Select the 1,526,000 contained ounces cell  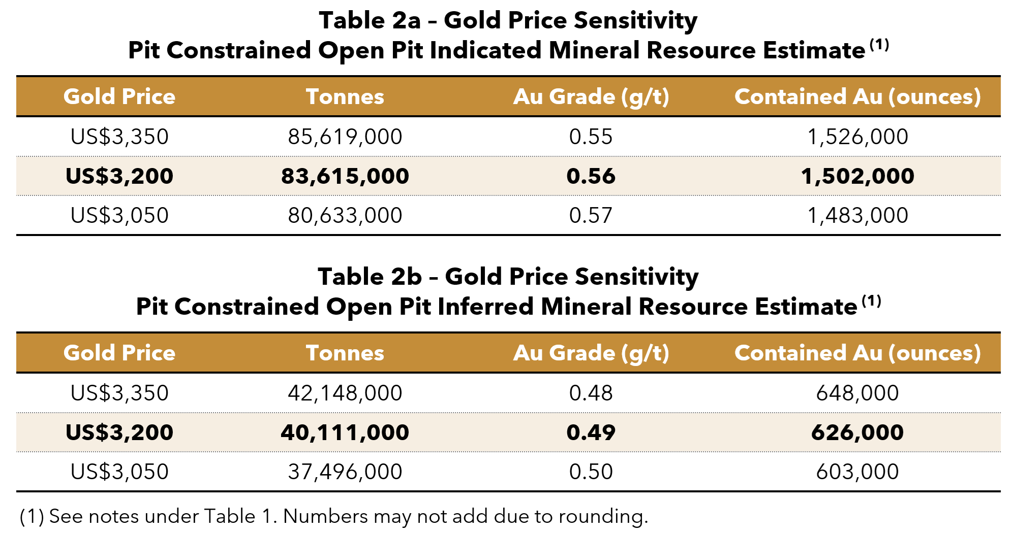[857, 137]
